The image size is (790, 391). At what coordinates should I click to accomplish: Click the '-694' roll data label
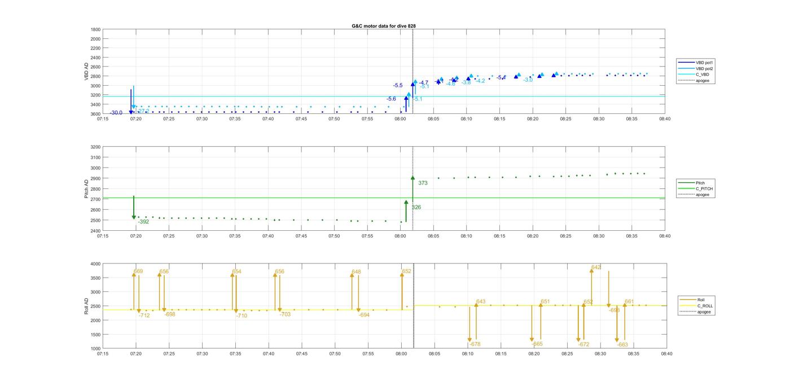coord(364,315)
